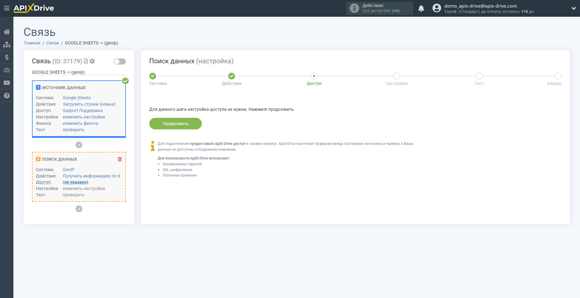Open the hamburger menu
The image size is (580, 298).
[x=6, y=8]
